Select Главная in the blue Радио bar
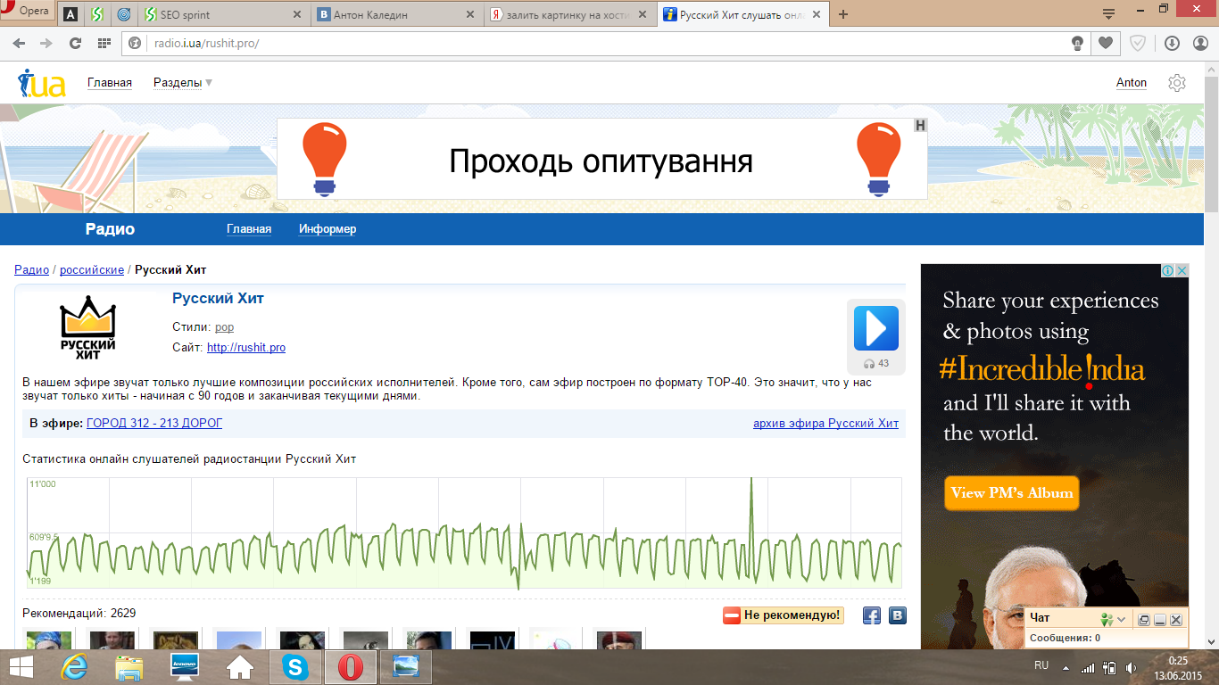Image resolution: width=1219 pixels, height=685 pixels. click(x=249, y=229)
